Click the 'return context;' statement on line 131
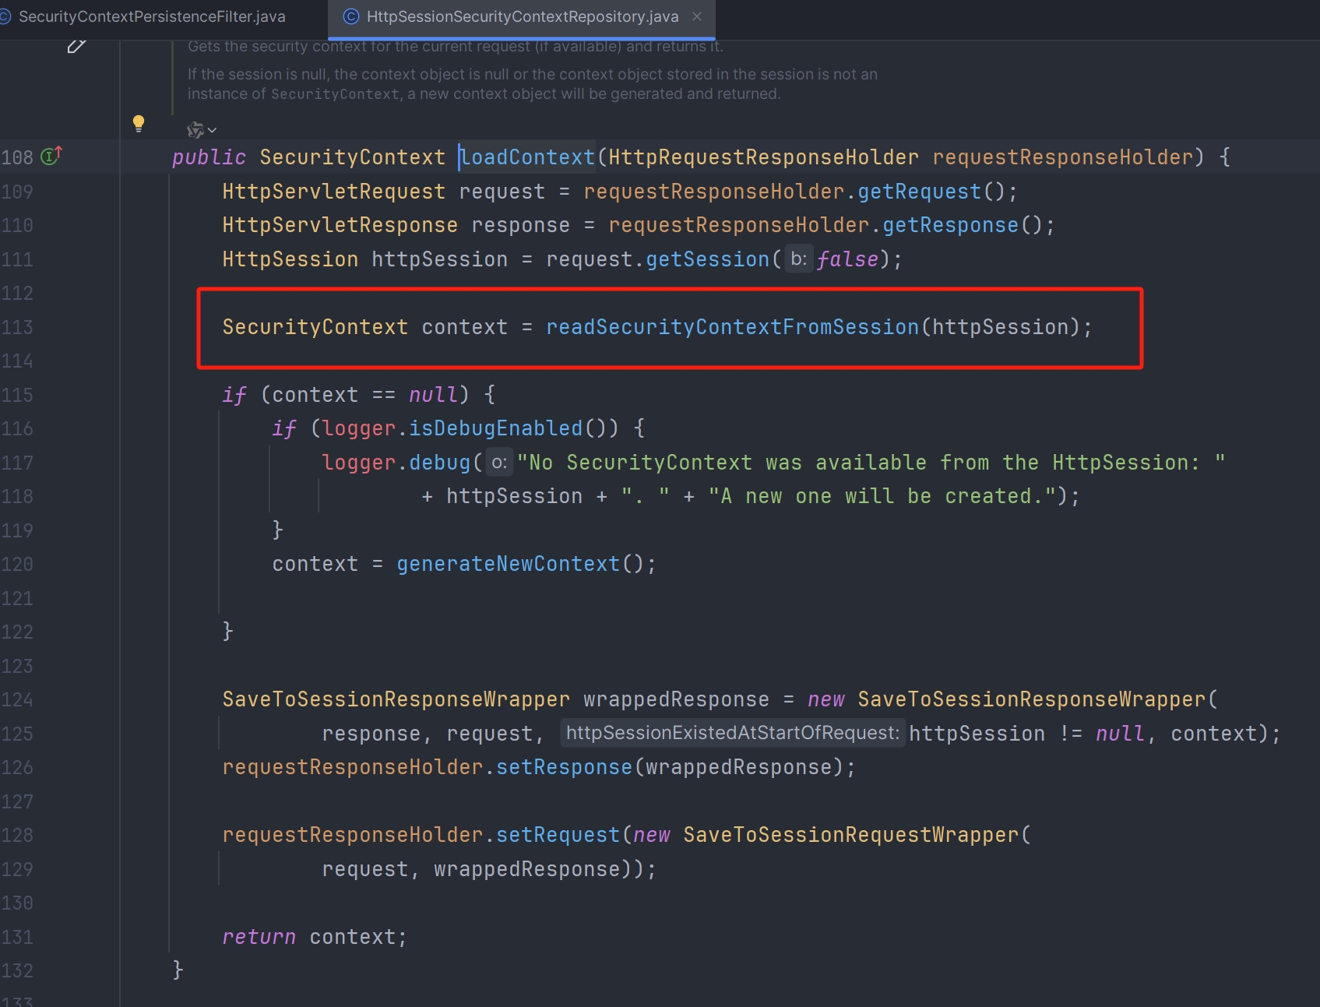The image size is (1320, 1007). pyautogui.click(x=314, y=937)
